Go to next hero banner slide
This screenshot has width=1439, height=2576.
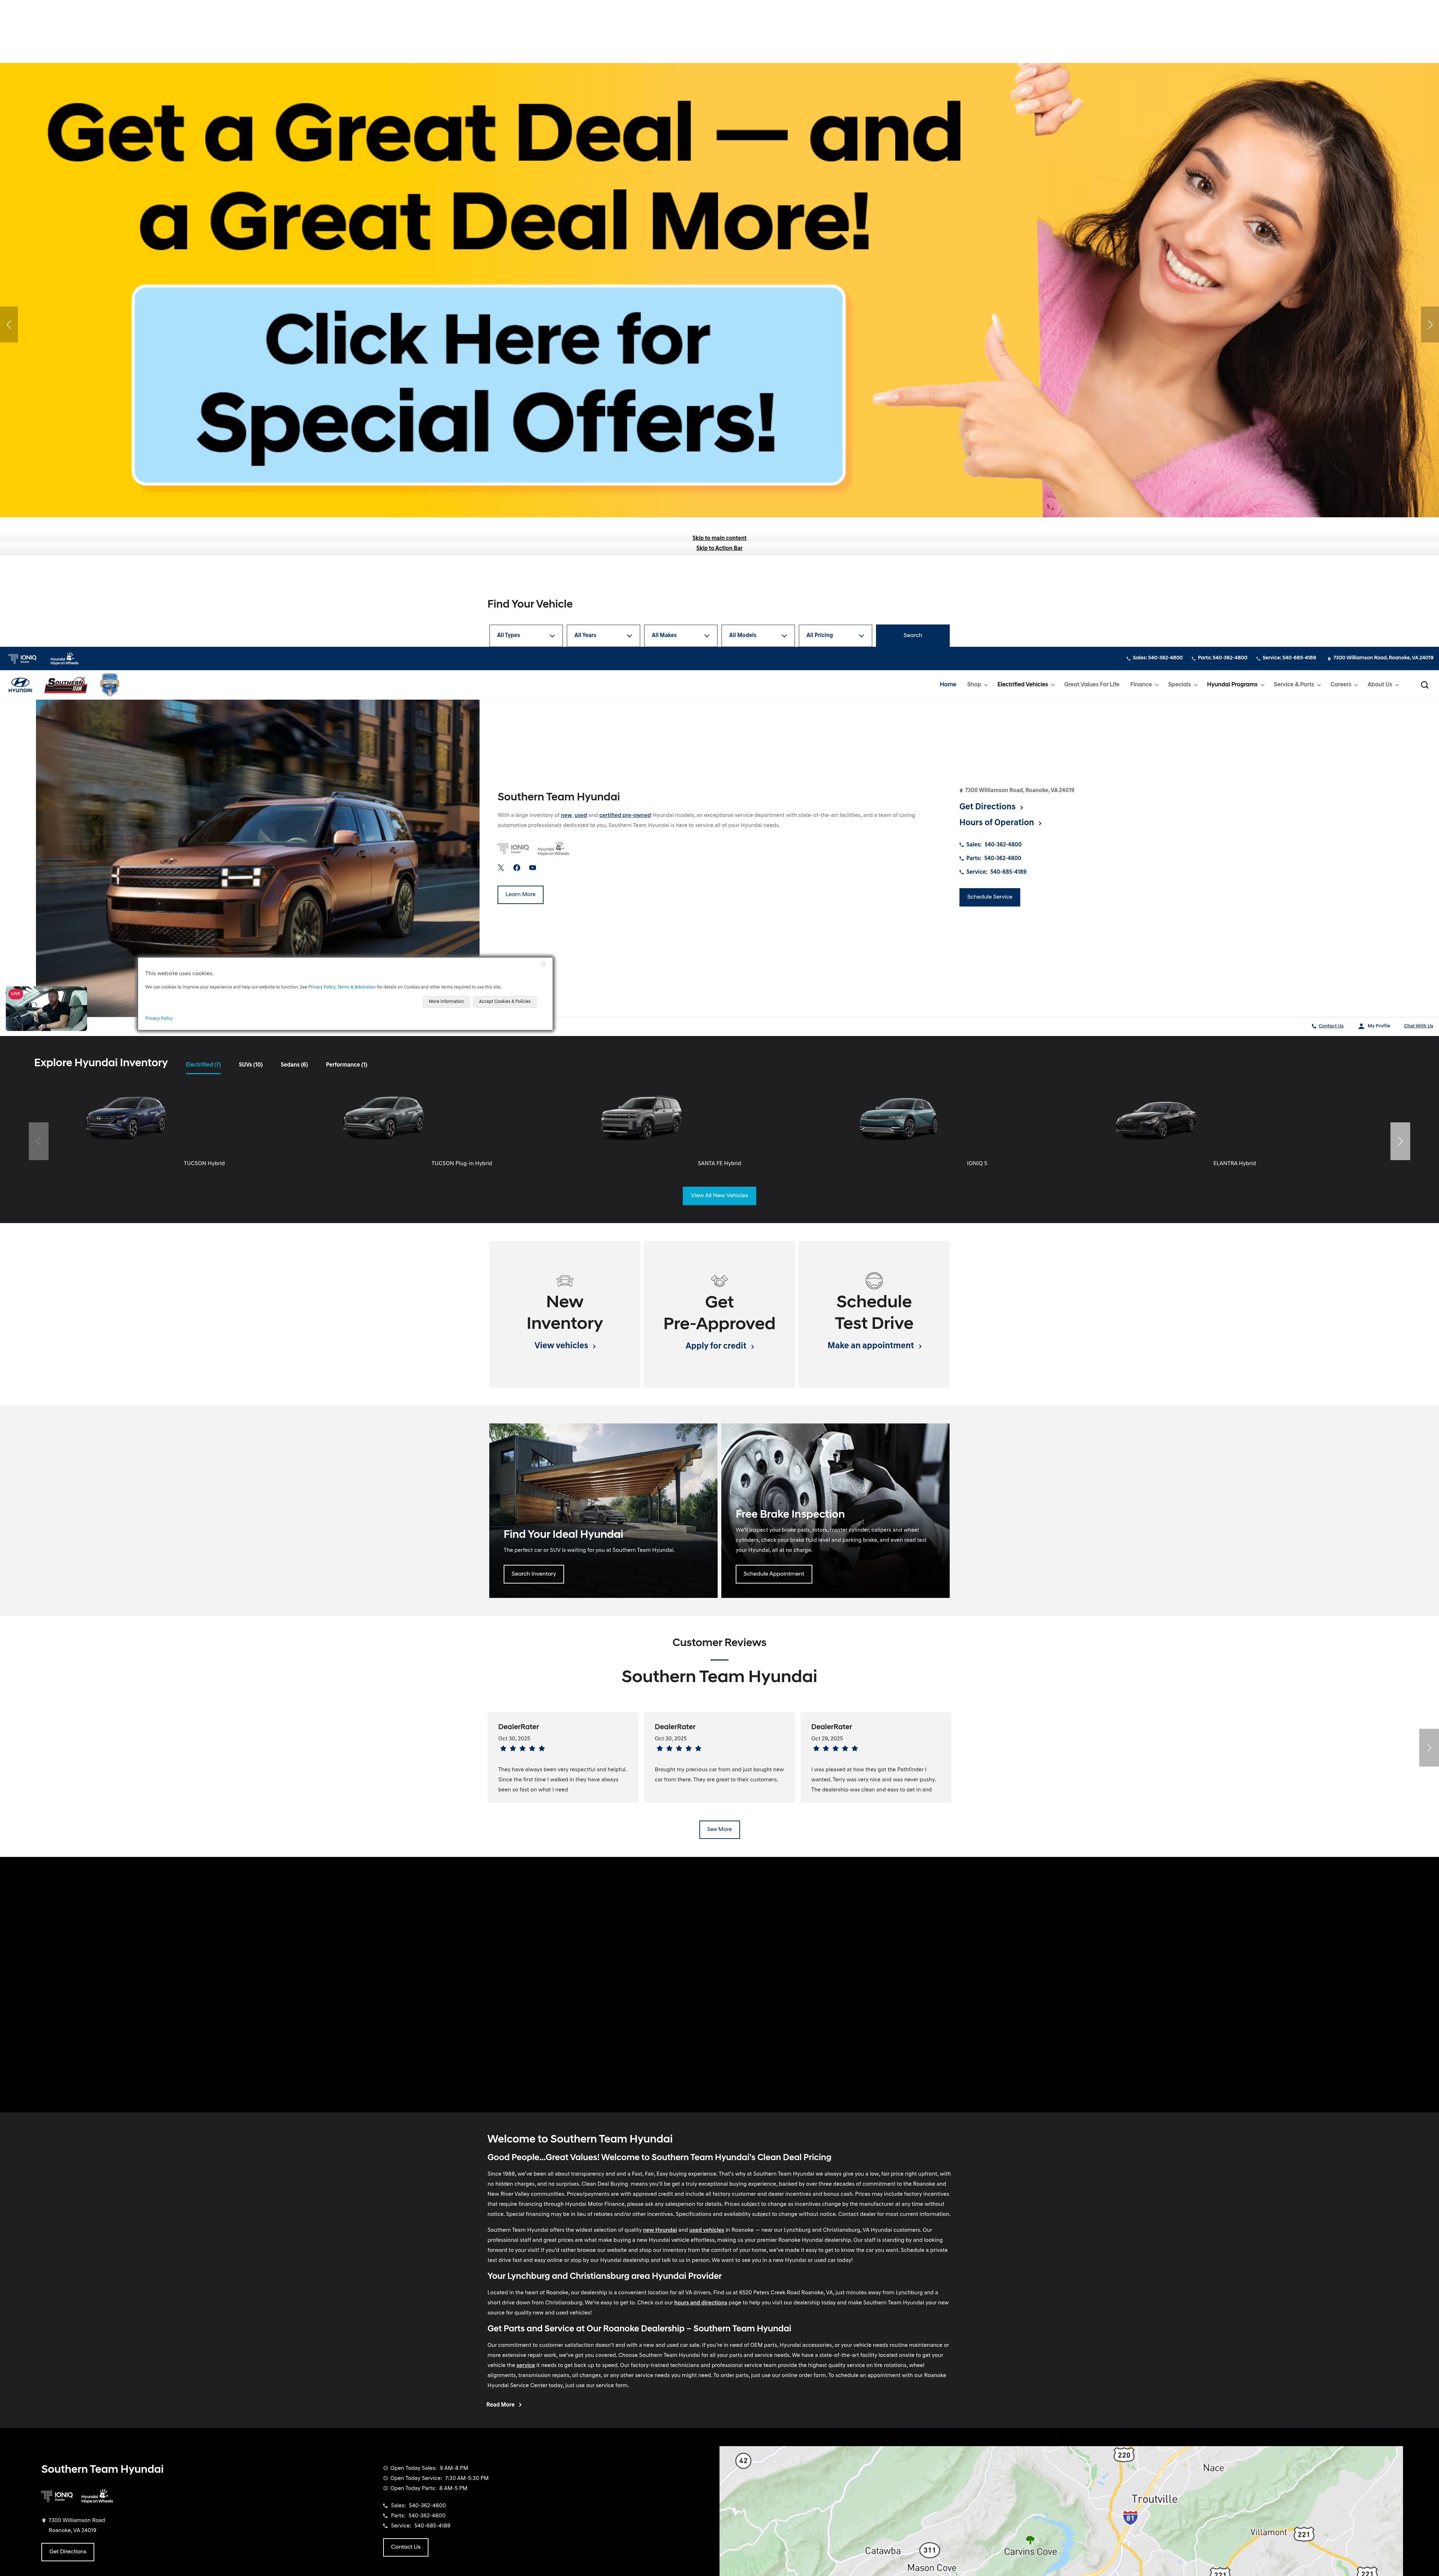pyautogui.click(x=1430, y=324)
